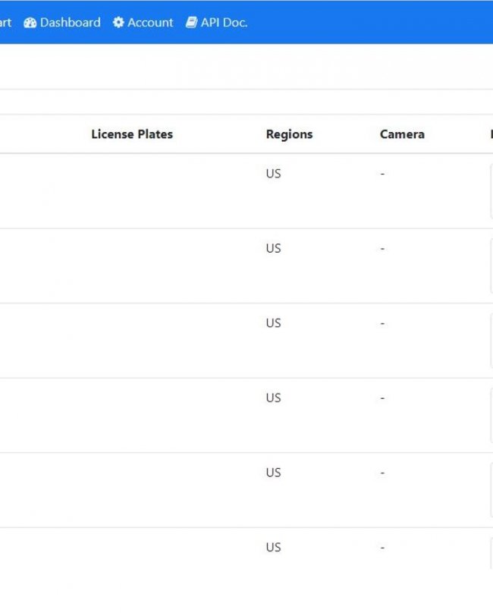The height and width of the screenshot is (616, 493).
Task: Click the API Doc book icon
Action: coord(191,23)
